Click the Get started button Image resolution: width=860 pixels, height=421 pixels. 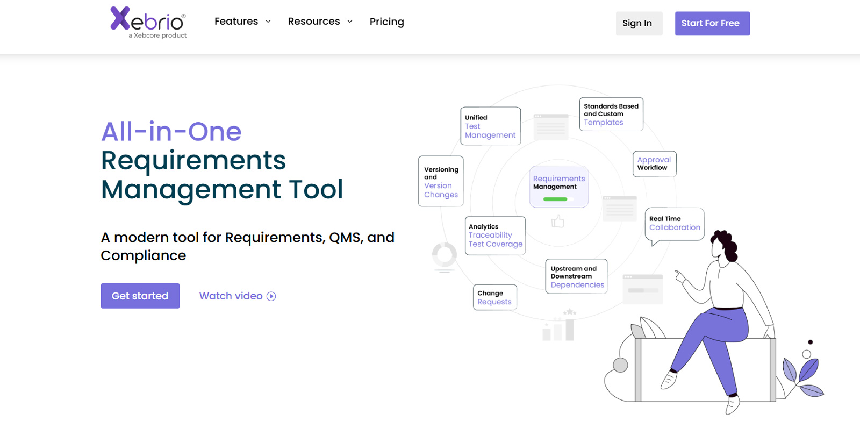click(140, 296)
